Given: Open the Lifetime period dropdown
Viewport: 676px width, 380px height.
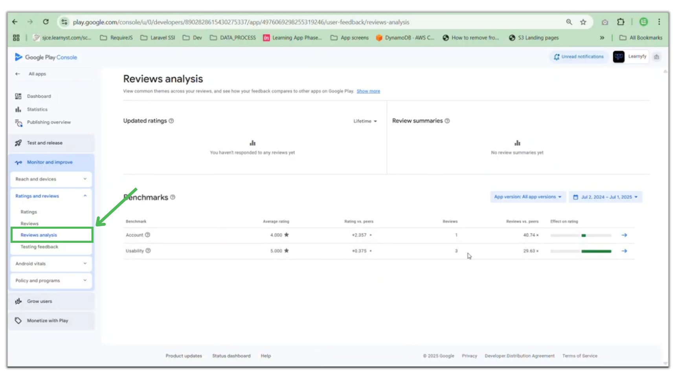Looking at the screenshot, I should click(x=365, y=121).
